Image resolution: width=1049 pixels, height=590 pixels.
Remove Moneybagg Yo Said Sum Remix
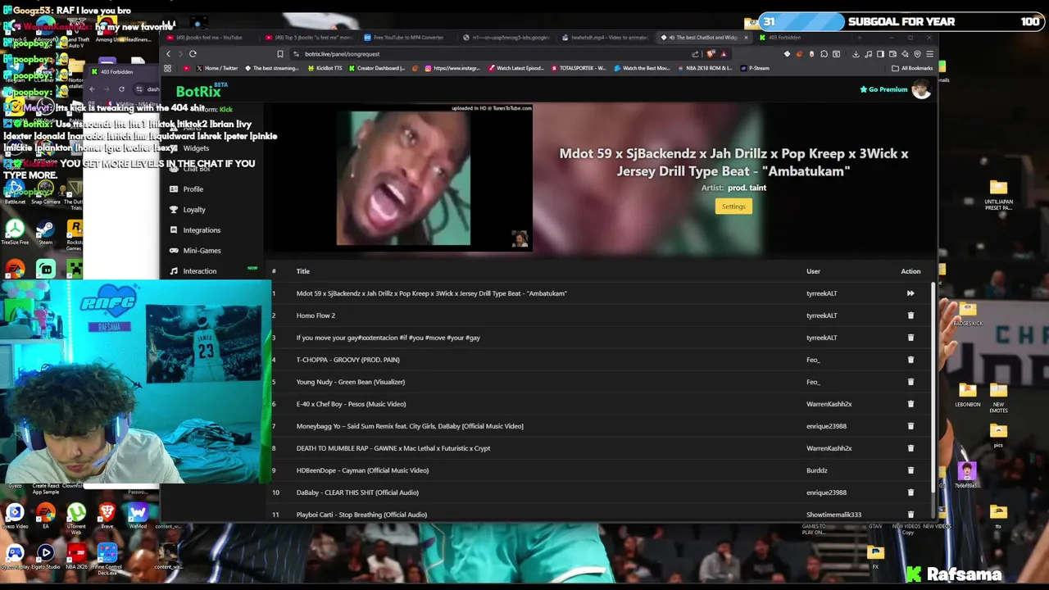[910, 426]
